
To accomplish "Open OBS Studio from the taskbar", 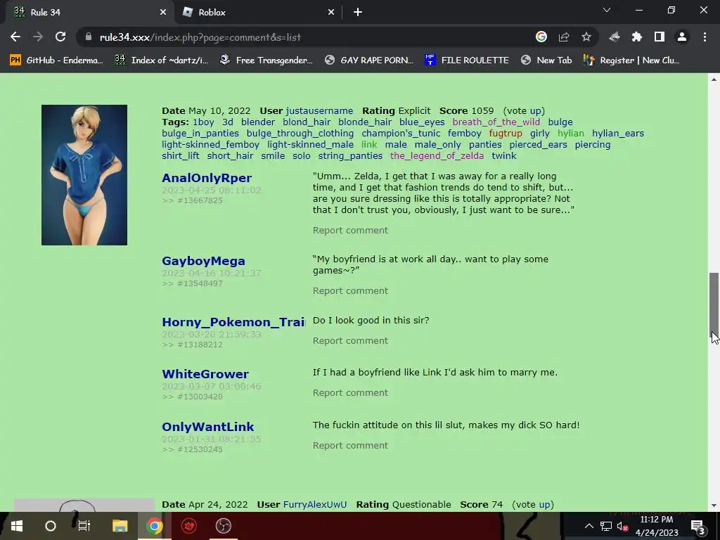I will (224, 526).
